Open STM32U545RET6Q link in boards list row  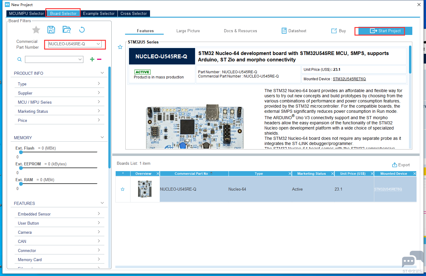388,189
